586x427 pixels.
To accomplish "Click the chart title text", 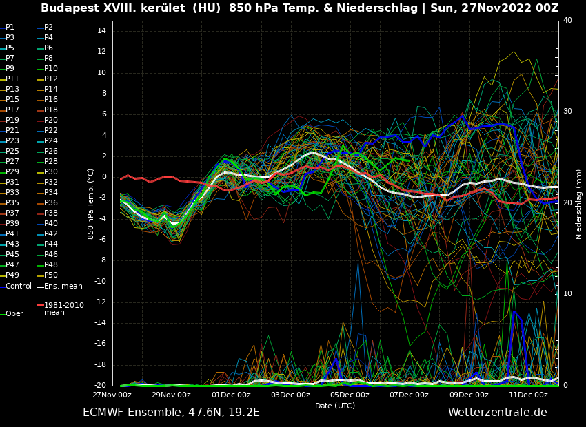I will 299,8.
